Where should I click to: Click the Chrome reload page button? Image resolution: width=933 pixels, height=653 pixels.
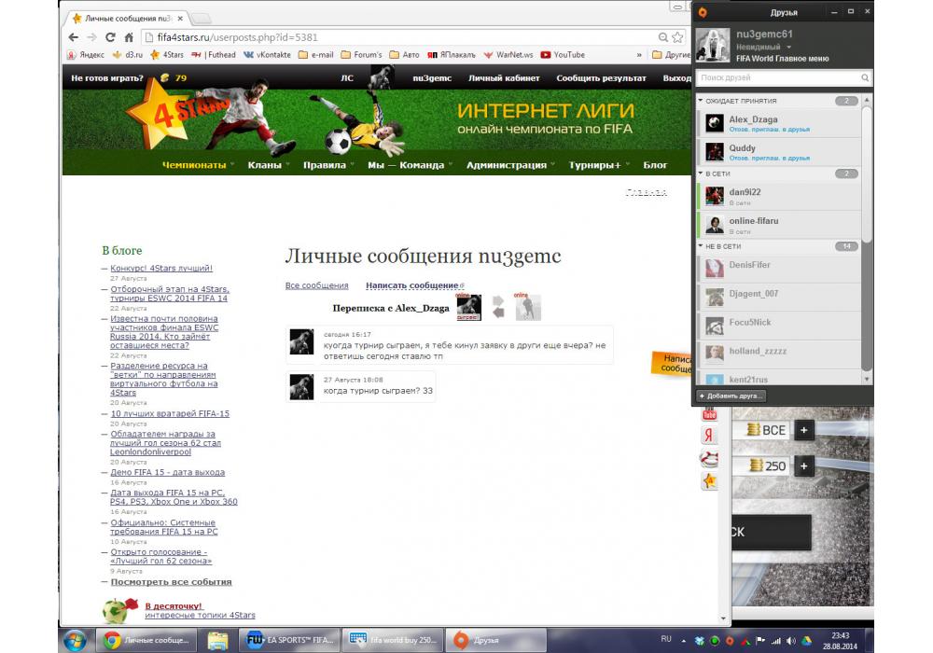point(110,37)
